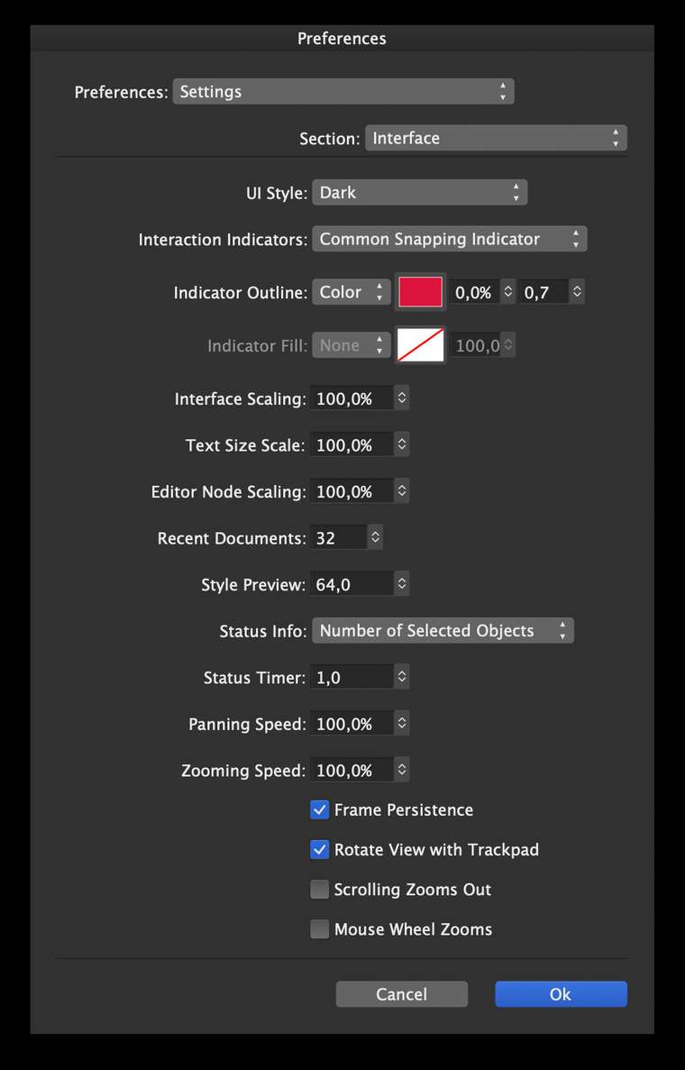Uncheck Rotate View with Trackpad
The height and width of the screenshot is (1070, 685).
click(x=319, y=849)
